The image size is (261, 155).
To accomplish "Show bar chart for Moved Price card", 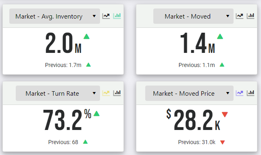I will coord(251,93).
